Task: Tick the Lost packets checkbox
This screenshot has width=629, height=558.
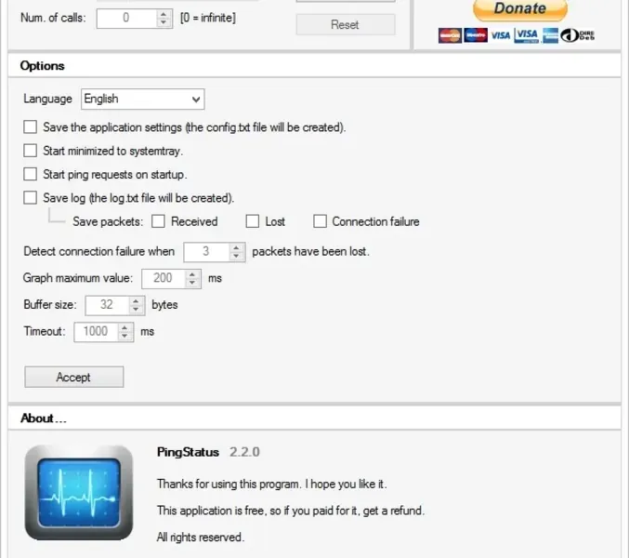Action: click(253, 221)
